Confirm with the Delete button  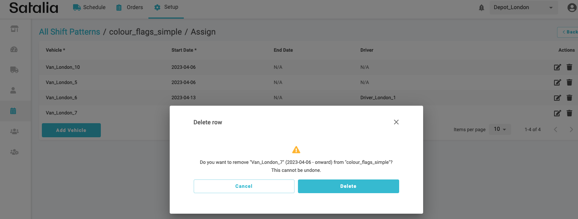pos(348,186)
